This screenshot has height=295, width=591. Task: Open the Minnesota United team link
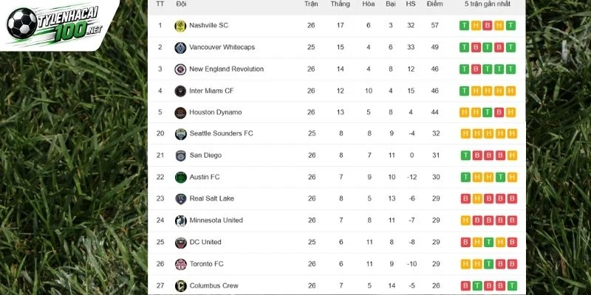[x=216, y=220]
